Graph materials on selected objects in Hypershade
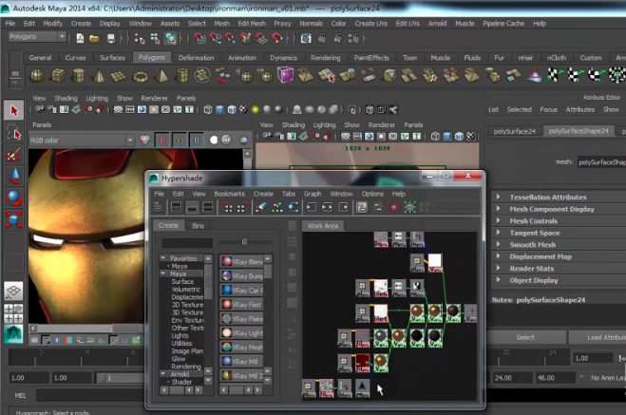This screenshot has height=415, width=626. click(293, 207)
